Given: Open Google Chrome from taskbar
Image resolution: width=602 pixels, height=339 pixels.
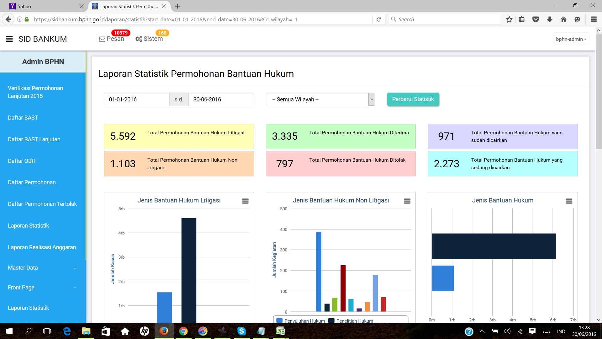Looking at the screenshot, I should (183, 331).
